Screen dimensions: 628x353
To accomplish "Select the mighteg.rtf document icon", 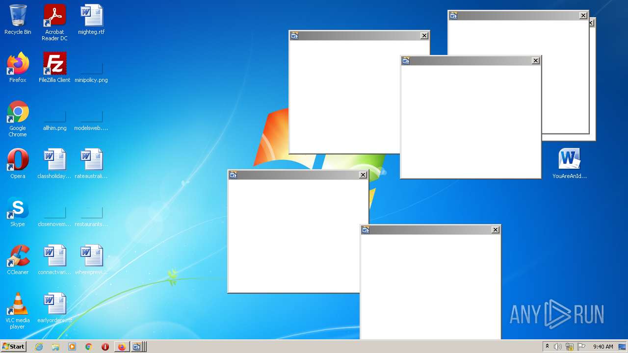I will 91,20.
